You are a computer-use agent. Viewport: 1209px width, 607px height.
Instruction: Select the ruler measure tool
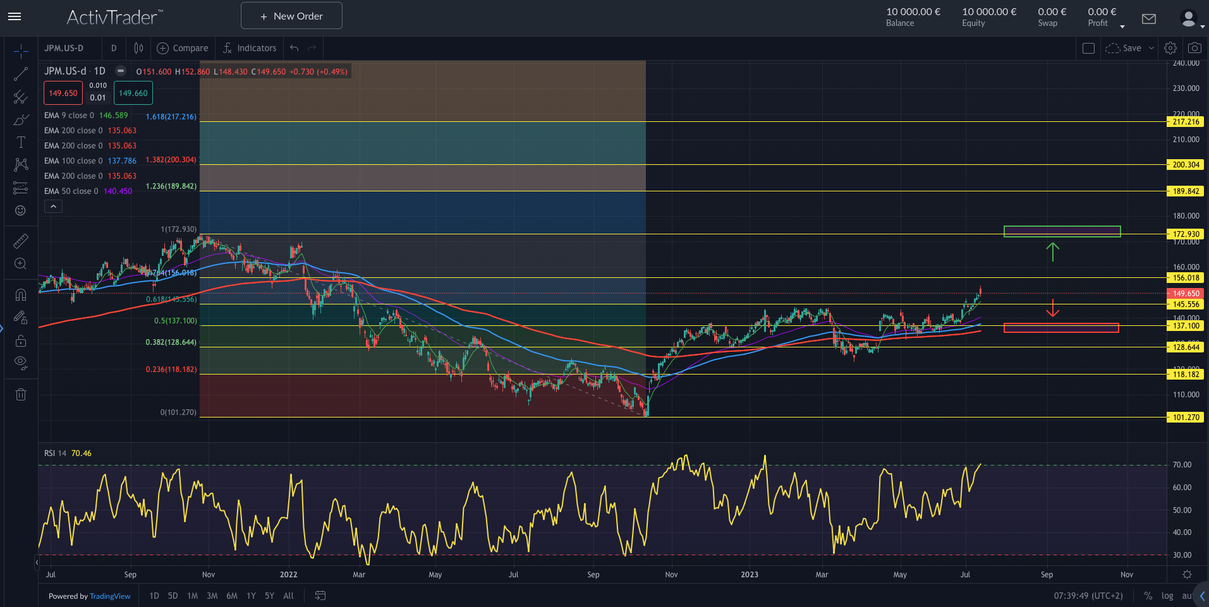21,241
